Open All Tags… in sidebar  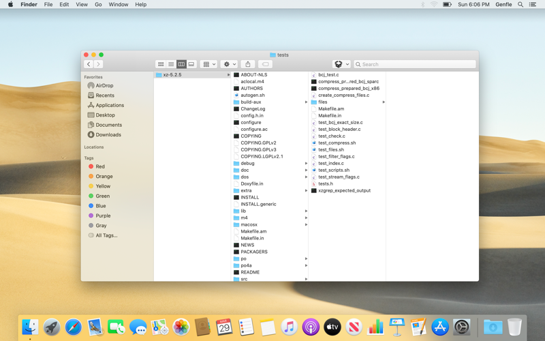click(x=103, y=235)
